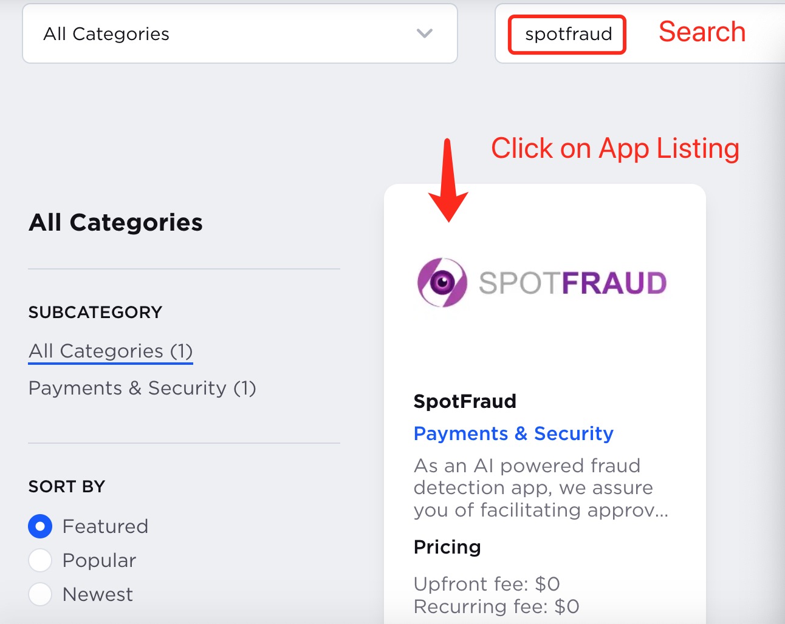Click the Pricing section heading
The image size is (785, 624).
[x=447, y=547]
